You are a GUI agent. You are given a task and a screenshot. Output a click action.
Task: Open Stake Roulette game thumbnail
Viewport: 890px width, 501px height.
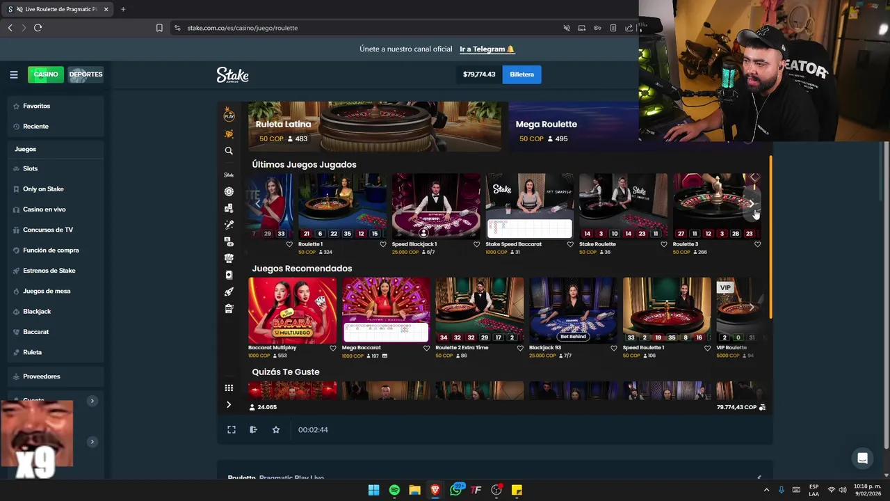tap(623, 206)
